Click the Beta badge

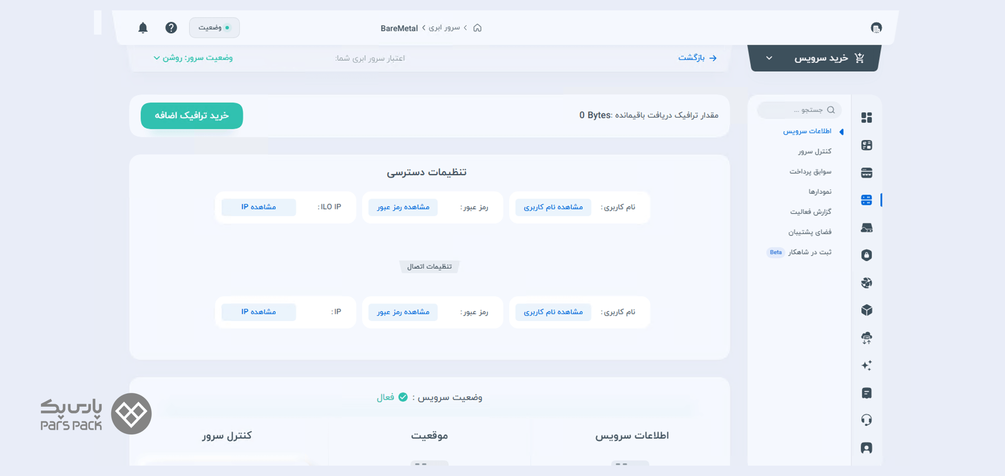click(775, 252)
